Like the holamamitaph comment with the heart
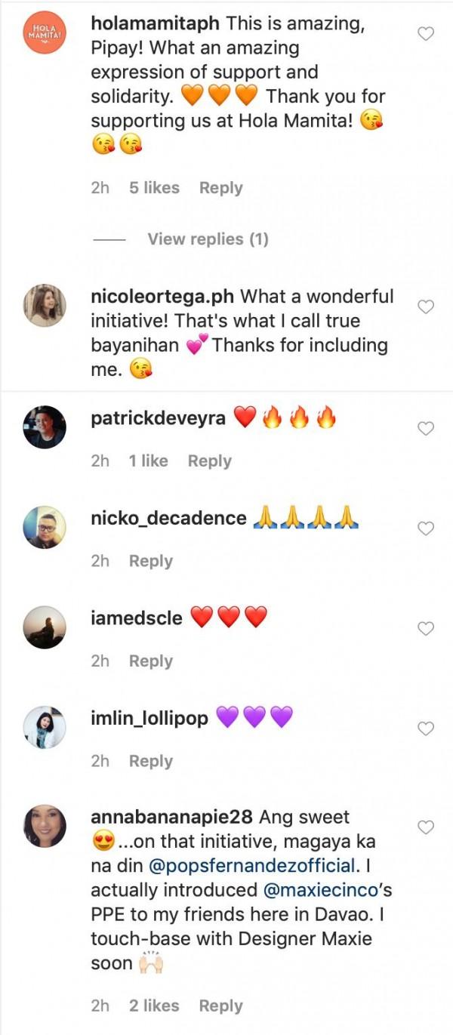 [x=426, y=34]
